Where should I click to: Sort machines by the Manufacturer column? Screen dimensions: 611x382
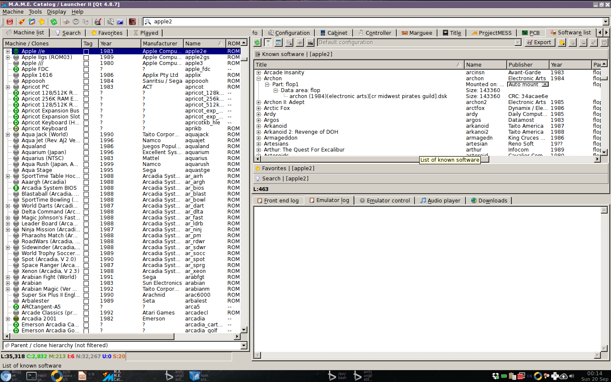tap(162, 43)
